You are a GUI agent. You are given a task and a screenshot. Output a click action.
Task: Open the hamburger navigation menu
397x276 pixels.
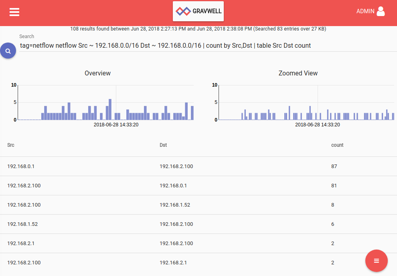[x=14, y=12]
